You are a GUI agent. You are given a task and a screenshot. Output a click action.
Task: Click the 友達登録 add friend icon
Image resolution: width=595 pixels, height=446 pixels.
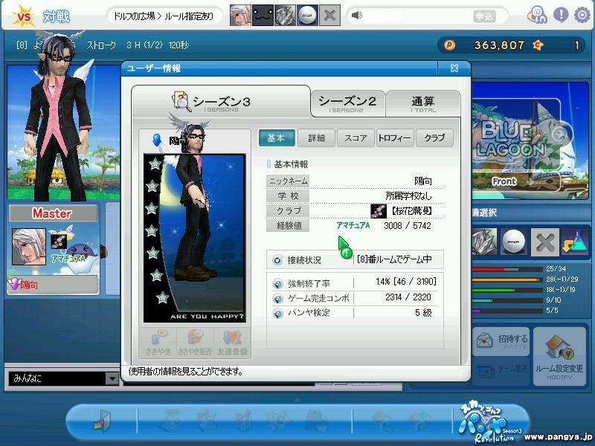232,342
